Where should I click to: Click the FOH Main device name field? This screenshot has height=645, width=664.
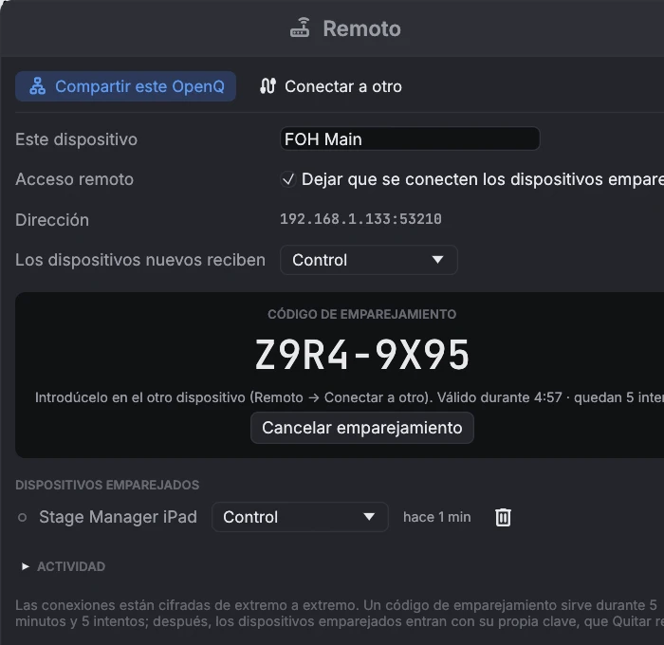point(410,138)
